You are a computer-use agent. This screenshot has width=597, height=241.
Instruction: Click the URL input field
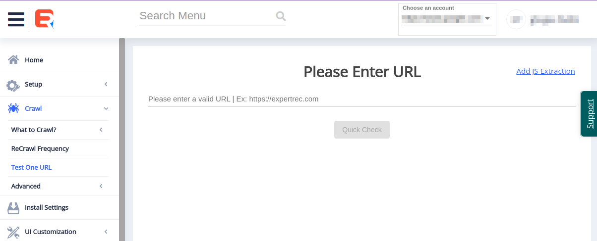click(x=361, y=99)
